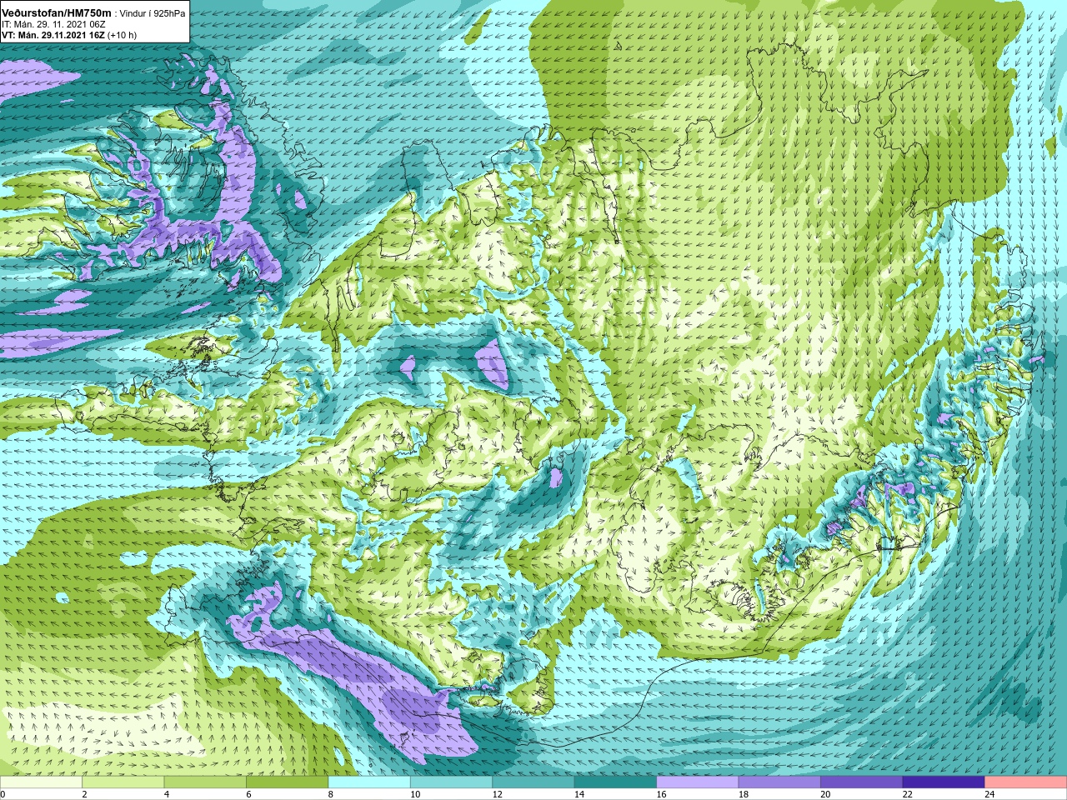1067x800 pixels.
Task: Click the 2–4 light green legend swatch
Action: coord(123,782)
